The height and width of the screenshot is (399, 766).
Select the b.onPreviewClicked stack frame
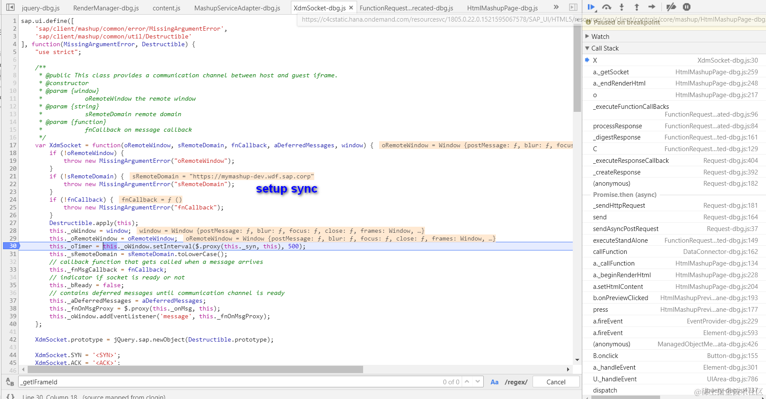tap(674, 298)
